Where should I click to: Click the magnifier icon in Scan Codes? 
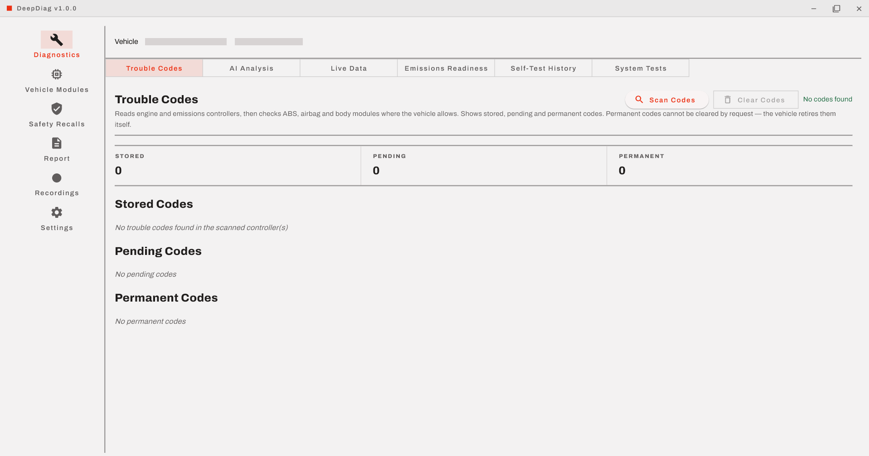(639, 100)
